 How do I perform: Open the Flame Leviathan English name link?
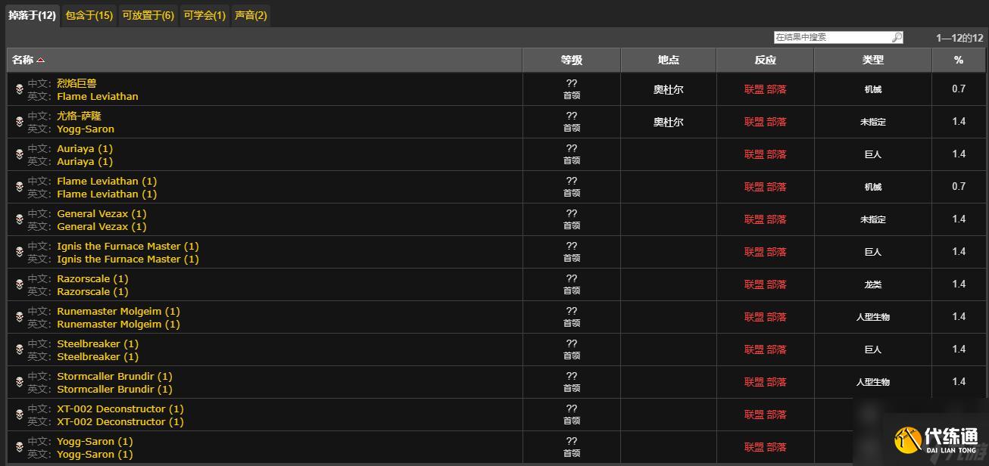(98, 96)
